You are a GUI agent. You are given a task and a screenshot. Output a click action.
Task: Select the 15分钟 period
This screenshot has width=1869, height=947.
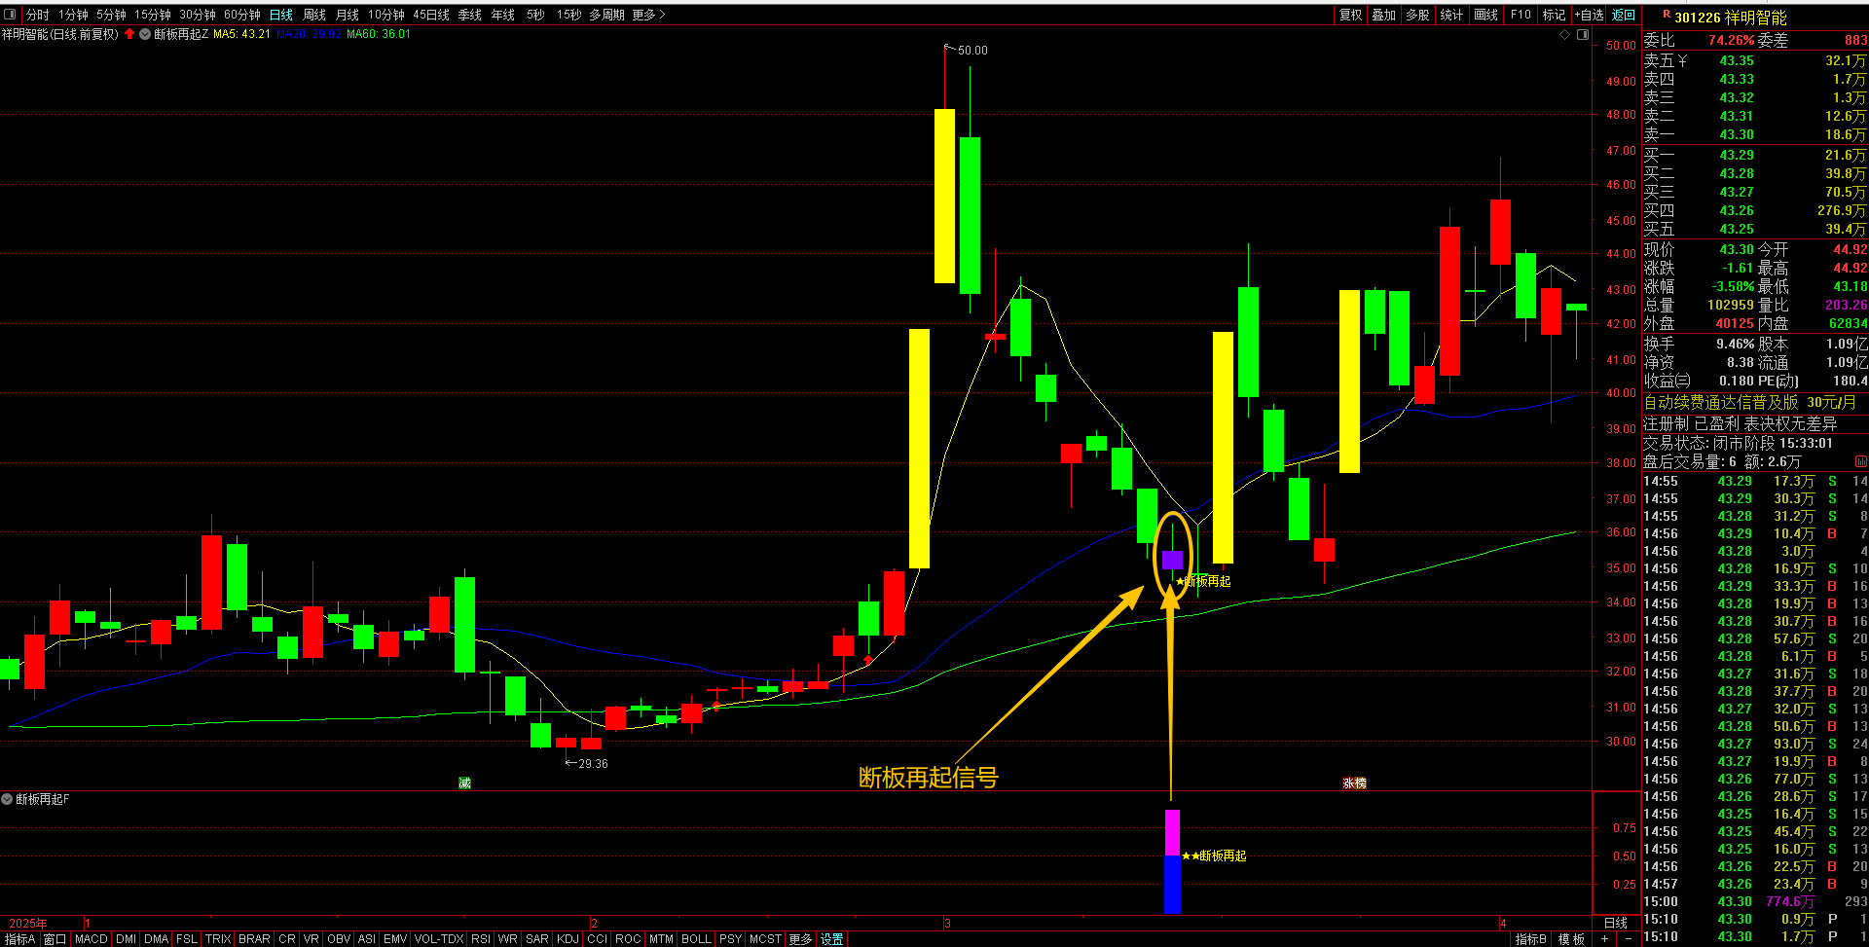(153, 15)
